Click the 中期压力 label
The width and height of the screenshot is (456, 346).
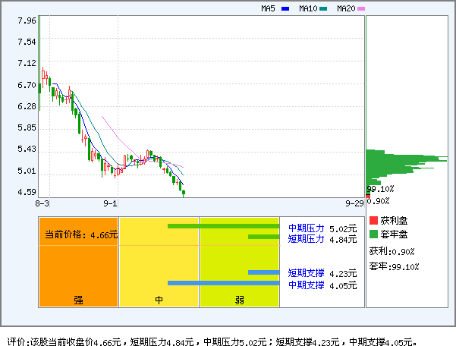(307, 228)
